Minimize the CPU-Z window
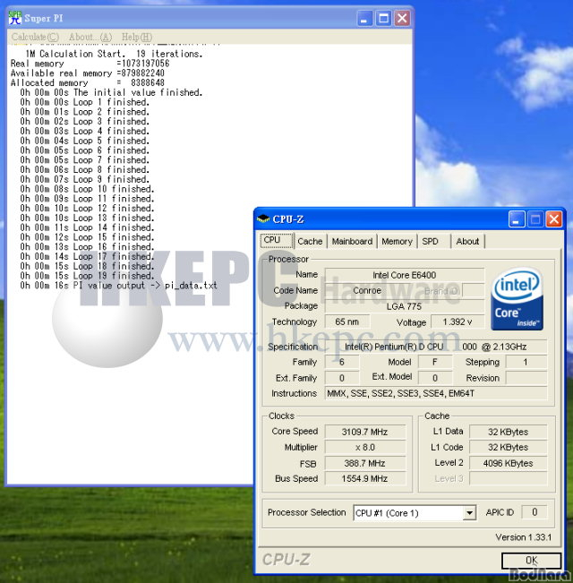Viewport: 573px width, 583px height. coord(517,219)
